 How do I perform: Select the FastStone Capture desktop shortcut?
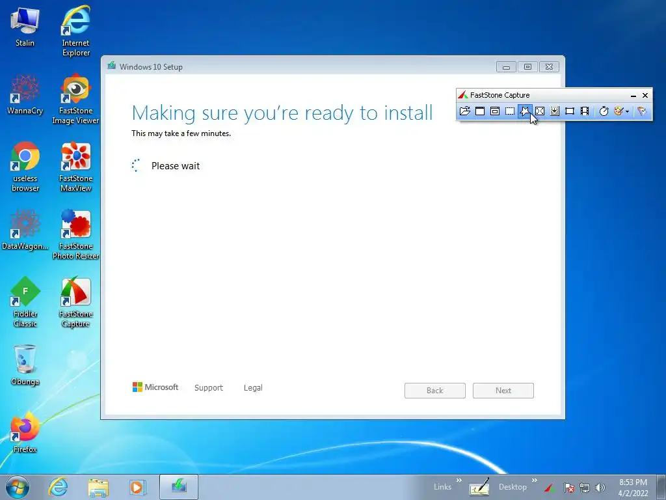coord(75,302)
